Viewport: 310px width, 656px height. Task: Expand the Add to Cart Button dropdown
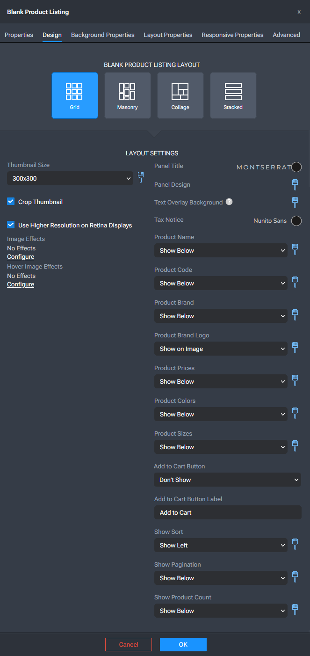[x=228, y=480]
